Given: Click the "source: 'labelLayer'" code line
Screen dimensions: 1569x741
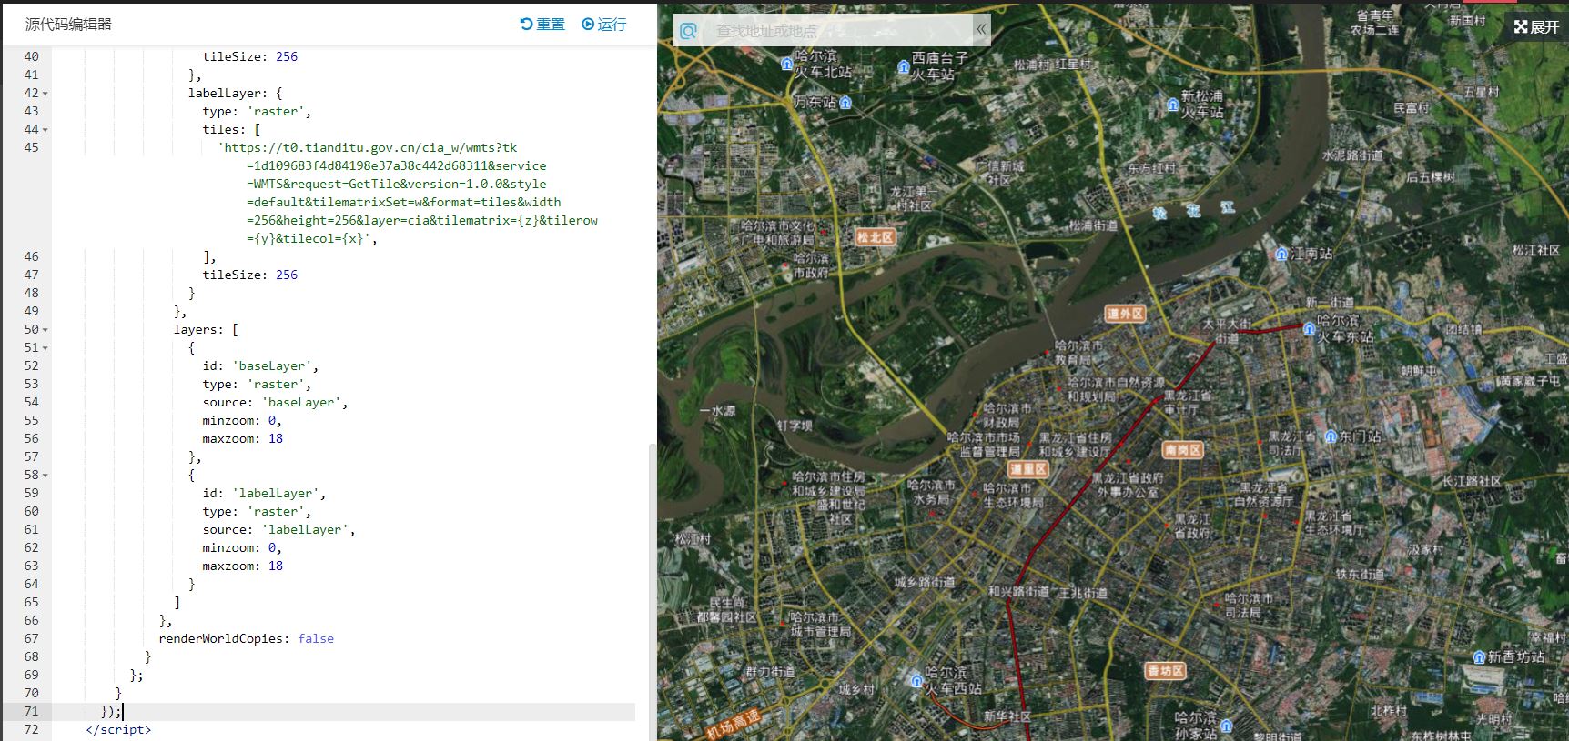Looking at the screenshot, I should pyautogui.click(x=278, y=529).
